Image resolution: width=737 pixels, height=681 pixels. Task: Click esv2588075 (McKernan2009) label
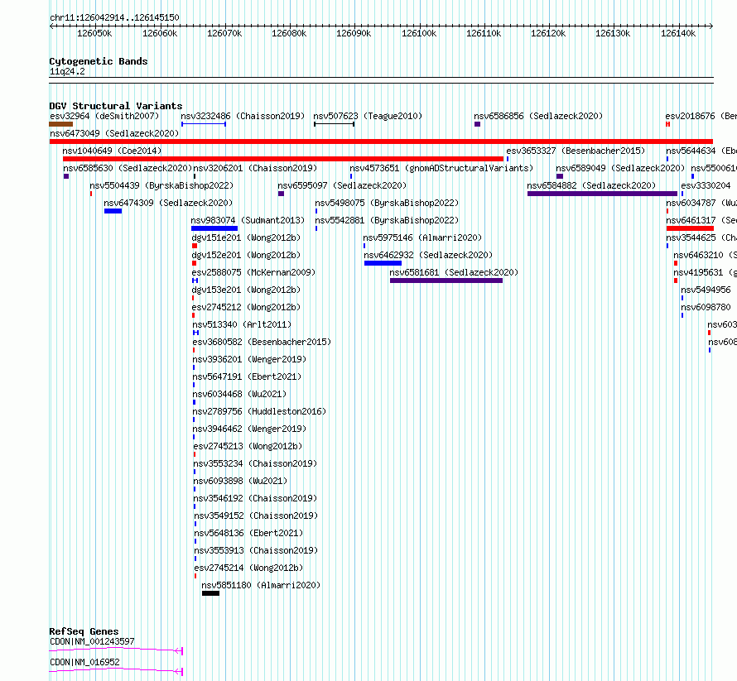click(253, 272)
